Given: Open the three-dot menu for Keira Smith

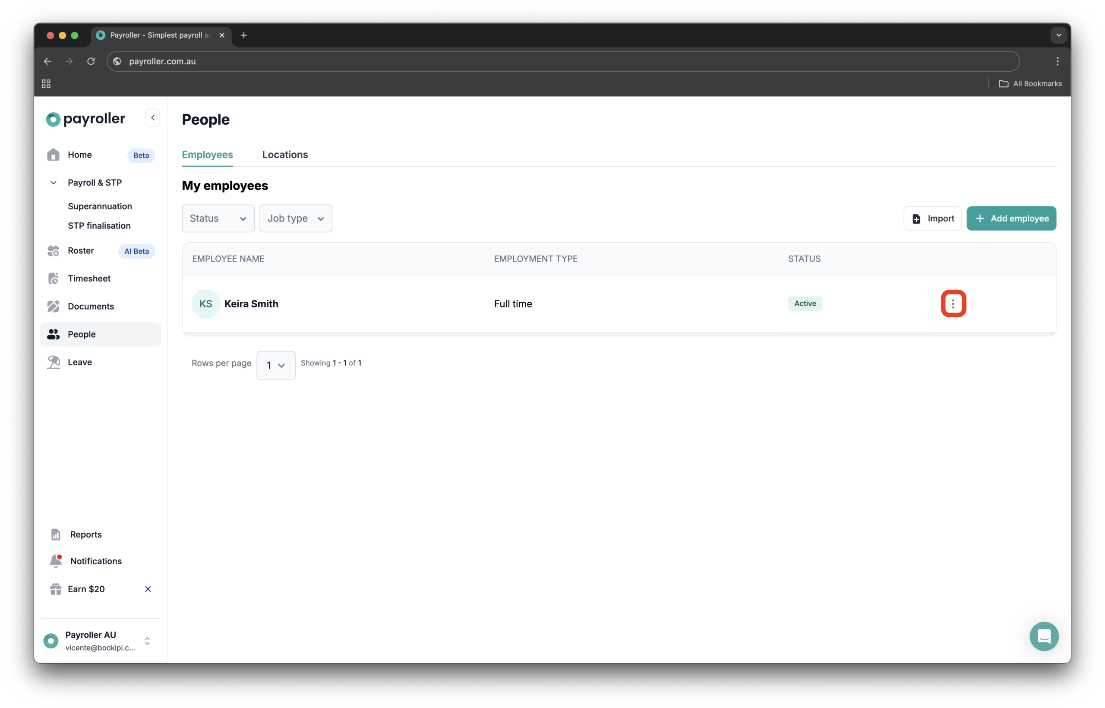Looking at the screenshot, I should [953, 303].
